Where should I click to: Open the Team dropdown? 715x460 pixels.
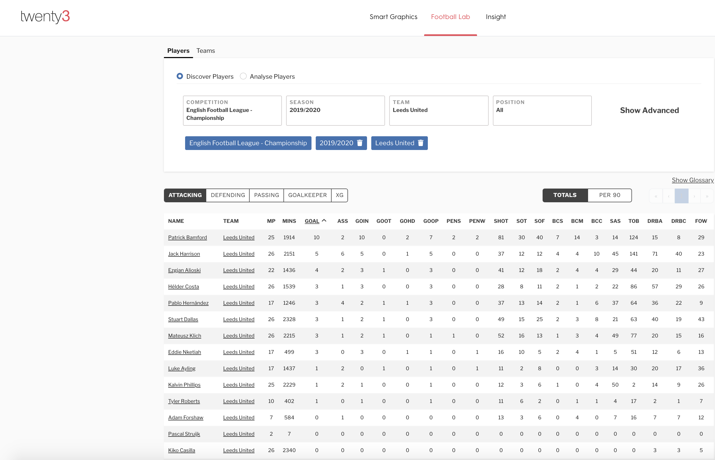pos(439,111)
